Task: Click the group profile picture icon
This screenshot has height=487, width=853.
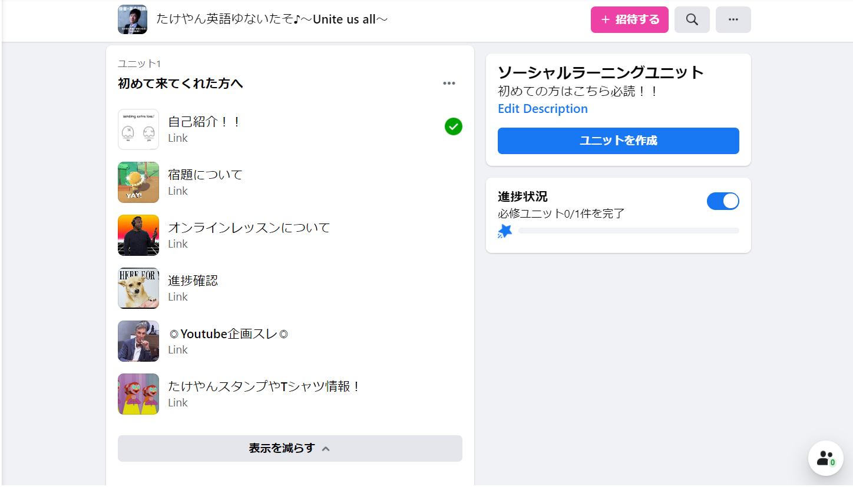Action: [132, 19]
